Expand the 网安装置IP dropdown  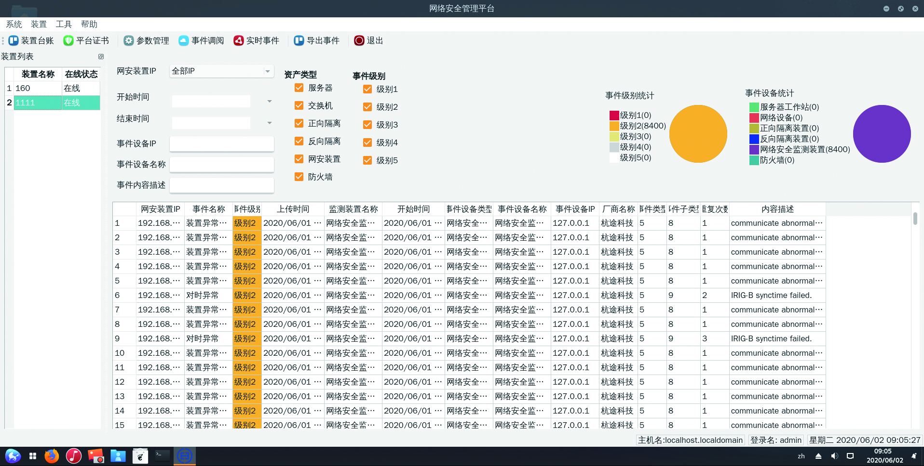tap(268, 71)
